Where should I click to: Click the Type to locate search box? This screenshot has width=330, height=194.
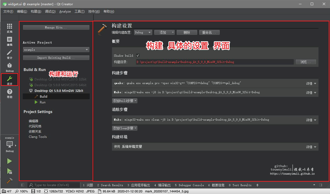tap(53, 185)
